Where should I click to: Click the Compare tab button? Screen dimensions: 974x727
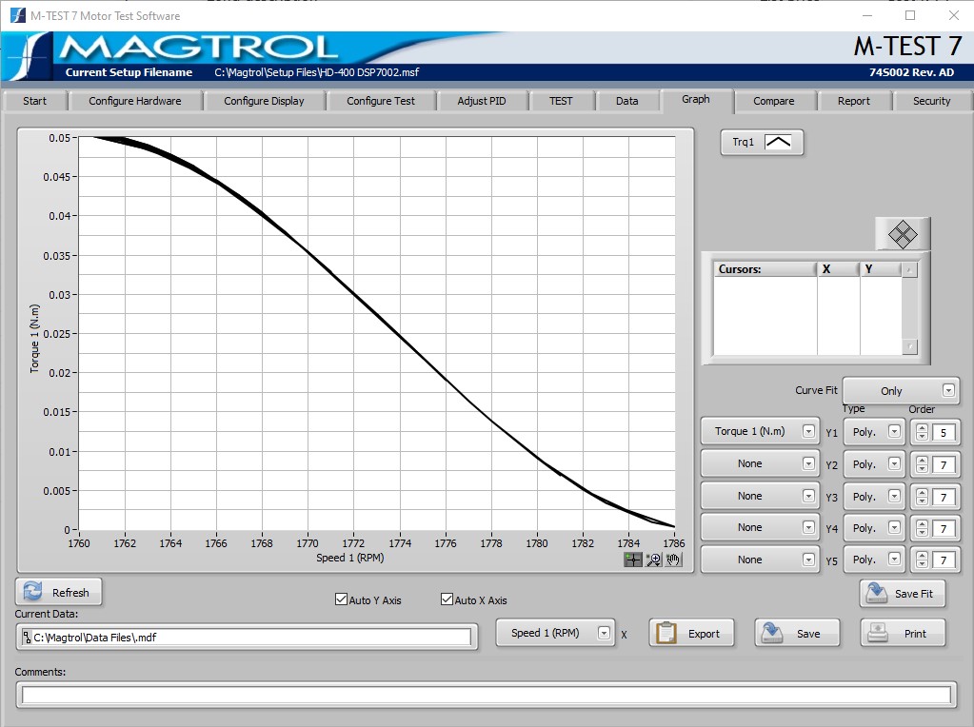pos(775,100)
